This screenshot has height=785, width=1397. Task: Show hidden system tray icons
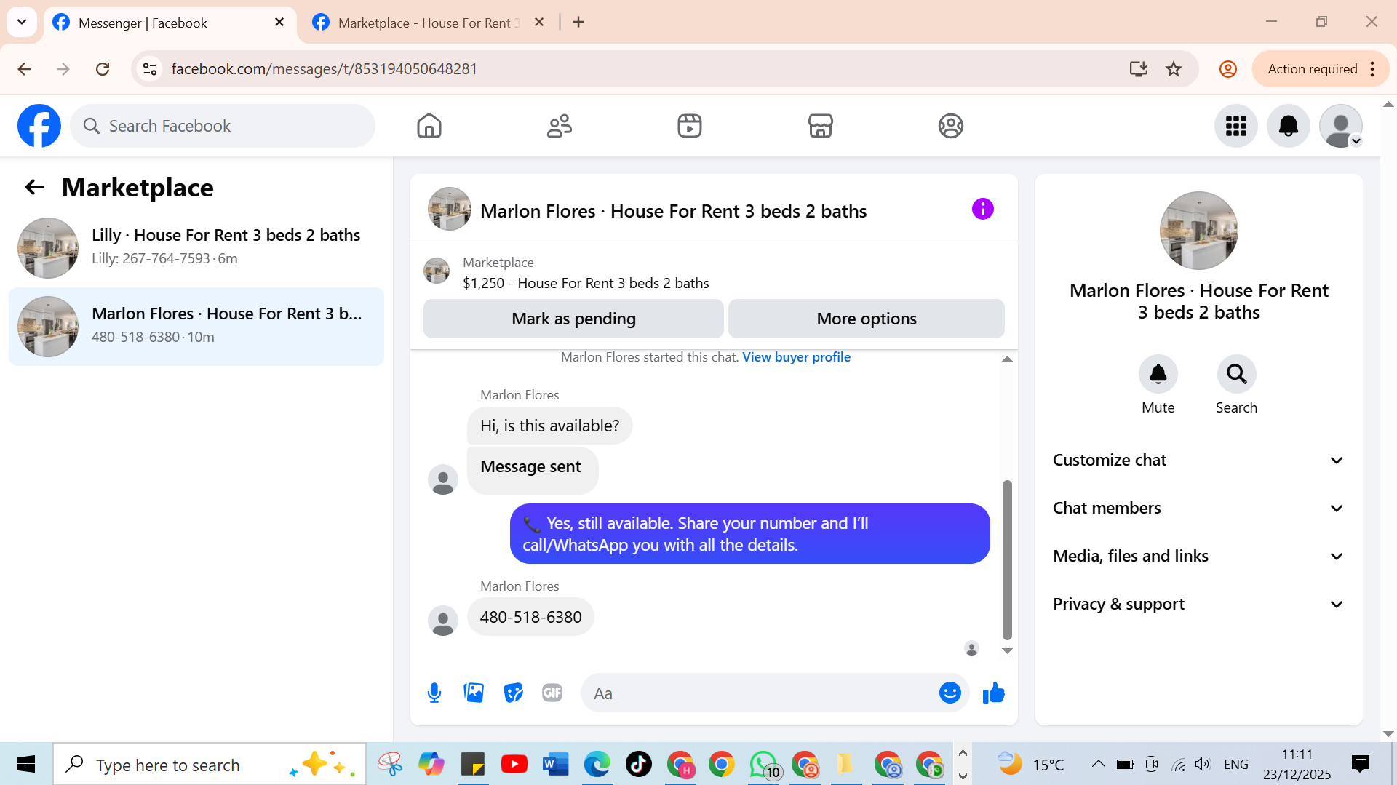tap(1098, 764)
